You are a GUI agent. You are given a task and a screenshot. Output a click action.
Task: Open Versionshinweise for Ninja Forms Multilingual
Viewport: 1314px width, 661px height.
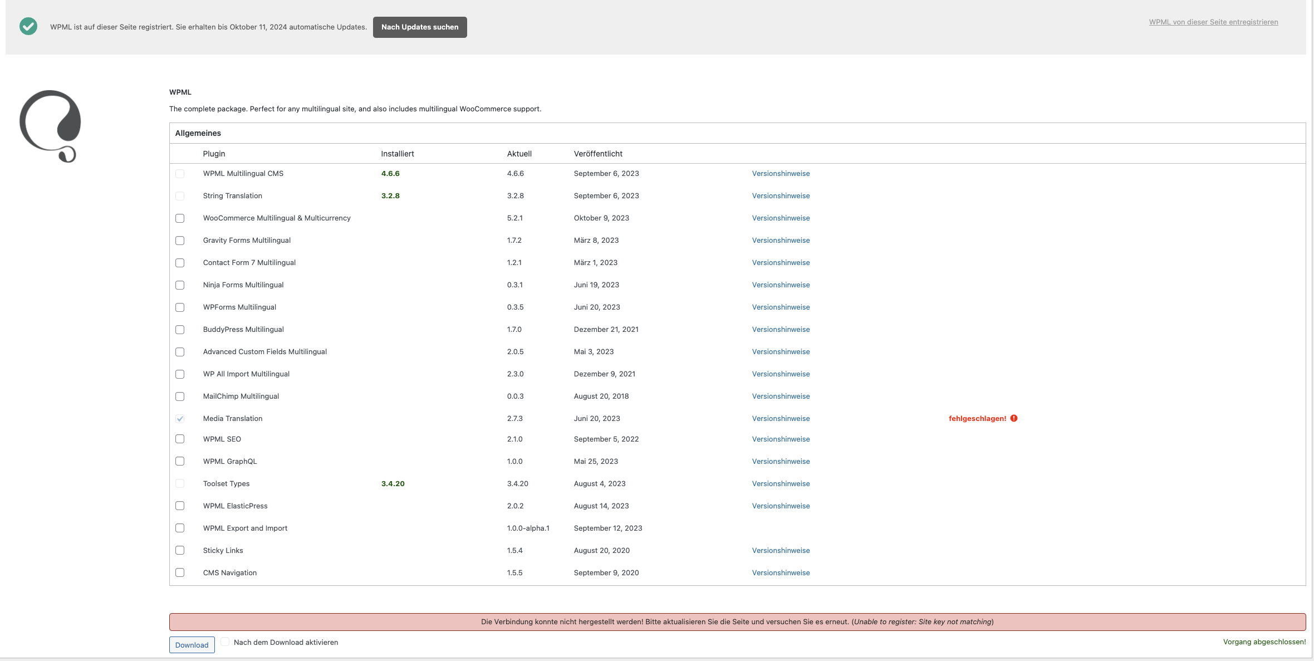click(781, 285)
